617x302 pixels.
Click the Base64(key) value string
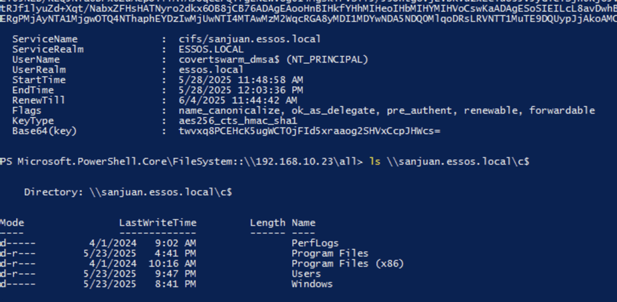click(x=309, y=131)
